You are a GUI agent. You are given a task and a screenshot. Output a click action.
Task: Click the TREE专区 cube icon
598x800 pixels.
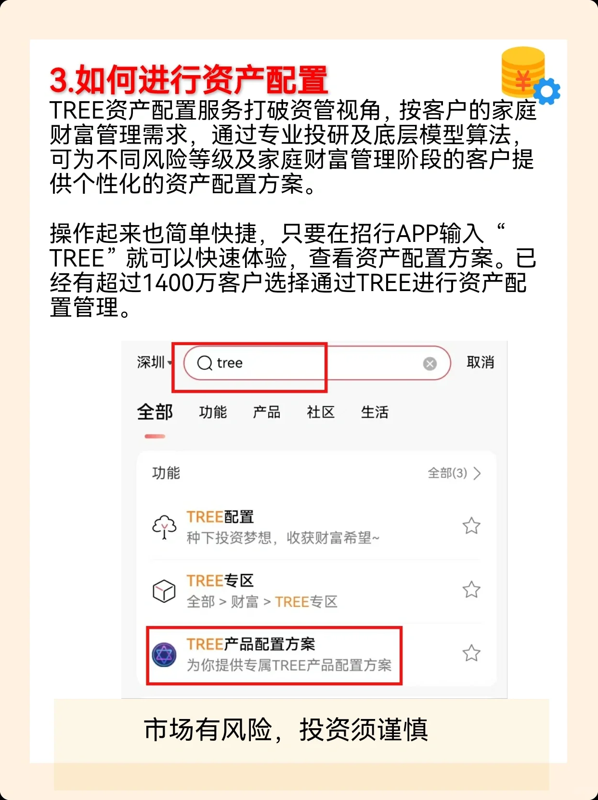click(x=164, y=590)
